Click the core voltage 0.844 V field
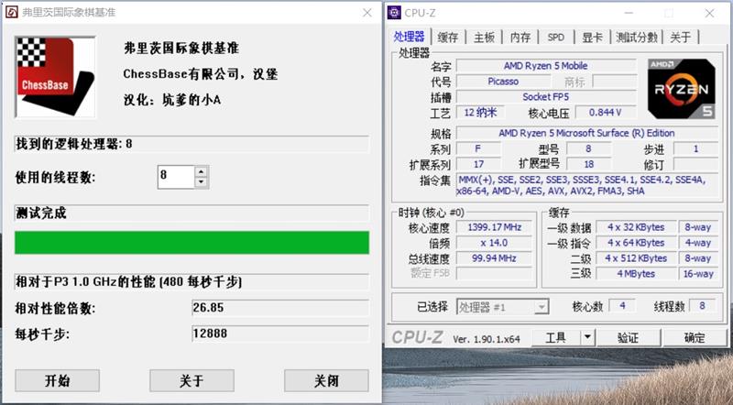The width and height of the screenshot is (733, 405). (606, 113)
